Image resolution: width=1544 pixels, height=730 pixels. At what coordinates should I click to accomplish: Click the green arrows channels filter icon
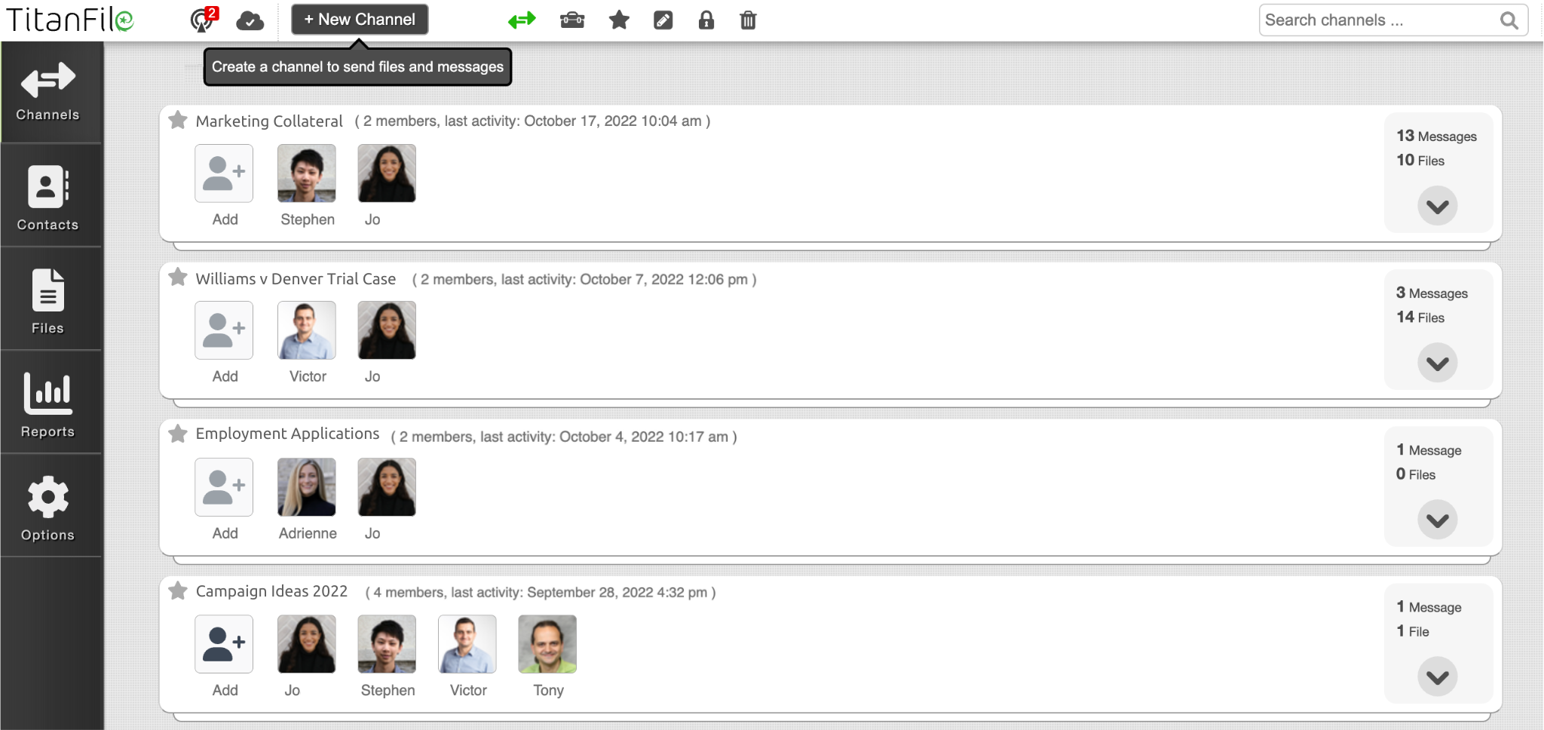click(x=522, y=20)
